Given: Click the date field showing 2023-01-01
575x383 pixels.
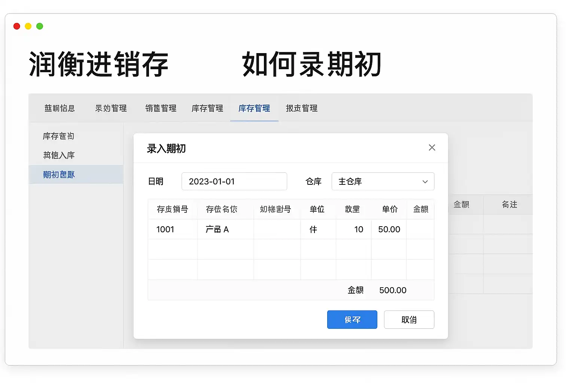Looking at the screenshot, I should [234, 181].
